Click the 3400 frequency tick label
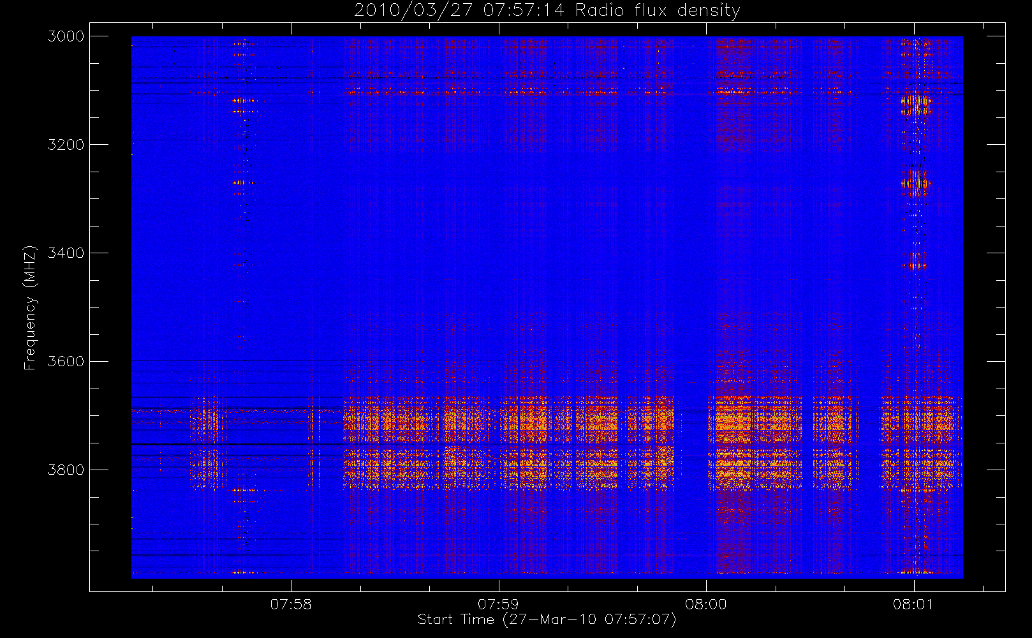This screenshot has height=638, width=1032. click(x=66, y=253)
